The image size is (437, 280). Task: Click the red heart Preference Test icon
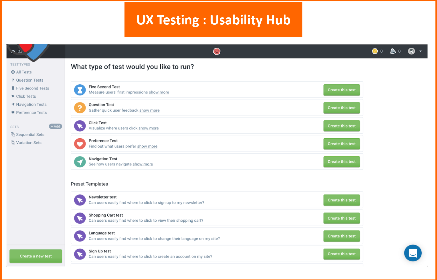coord(80,144)
